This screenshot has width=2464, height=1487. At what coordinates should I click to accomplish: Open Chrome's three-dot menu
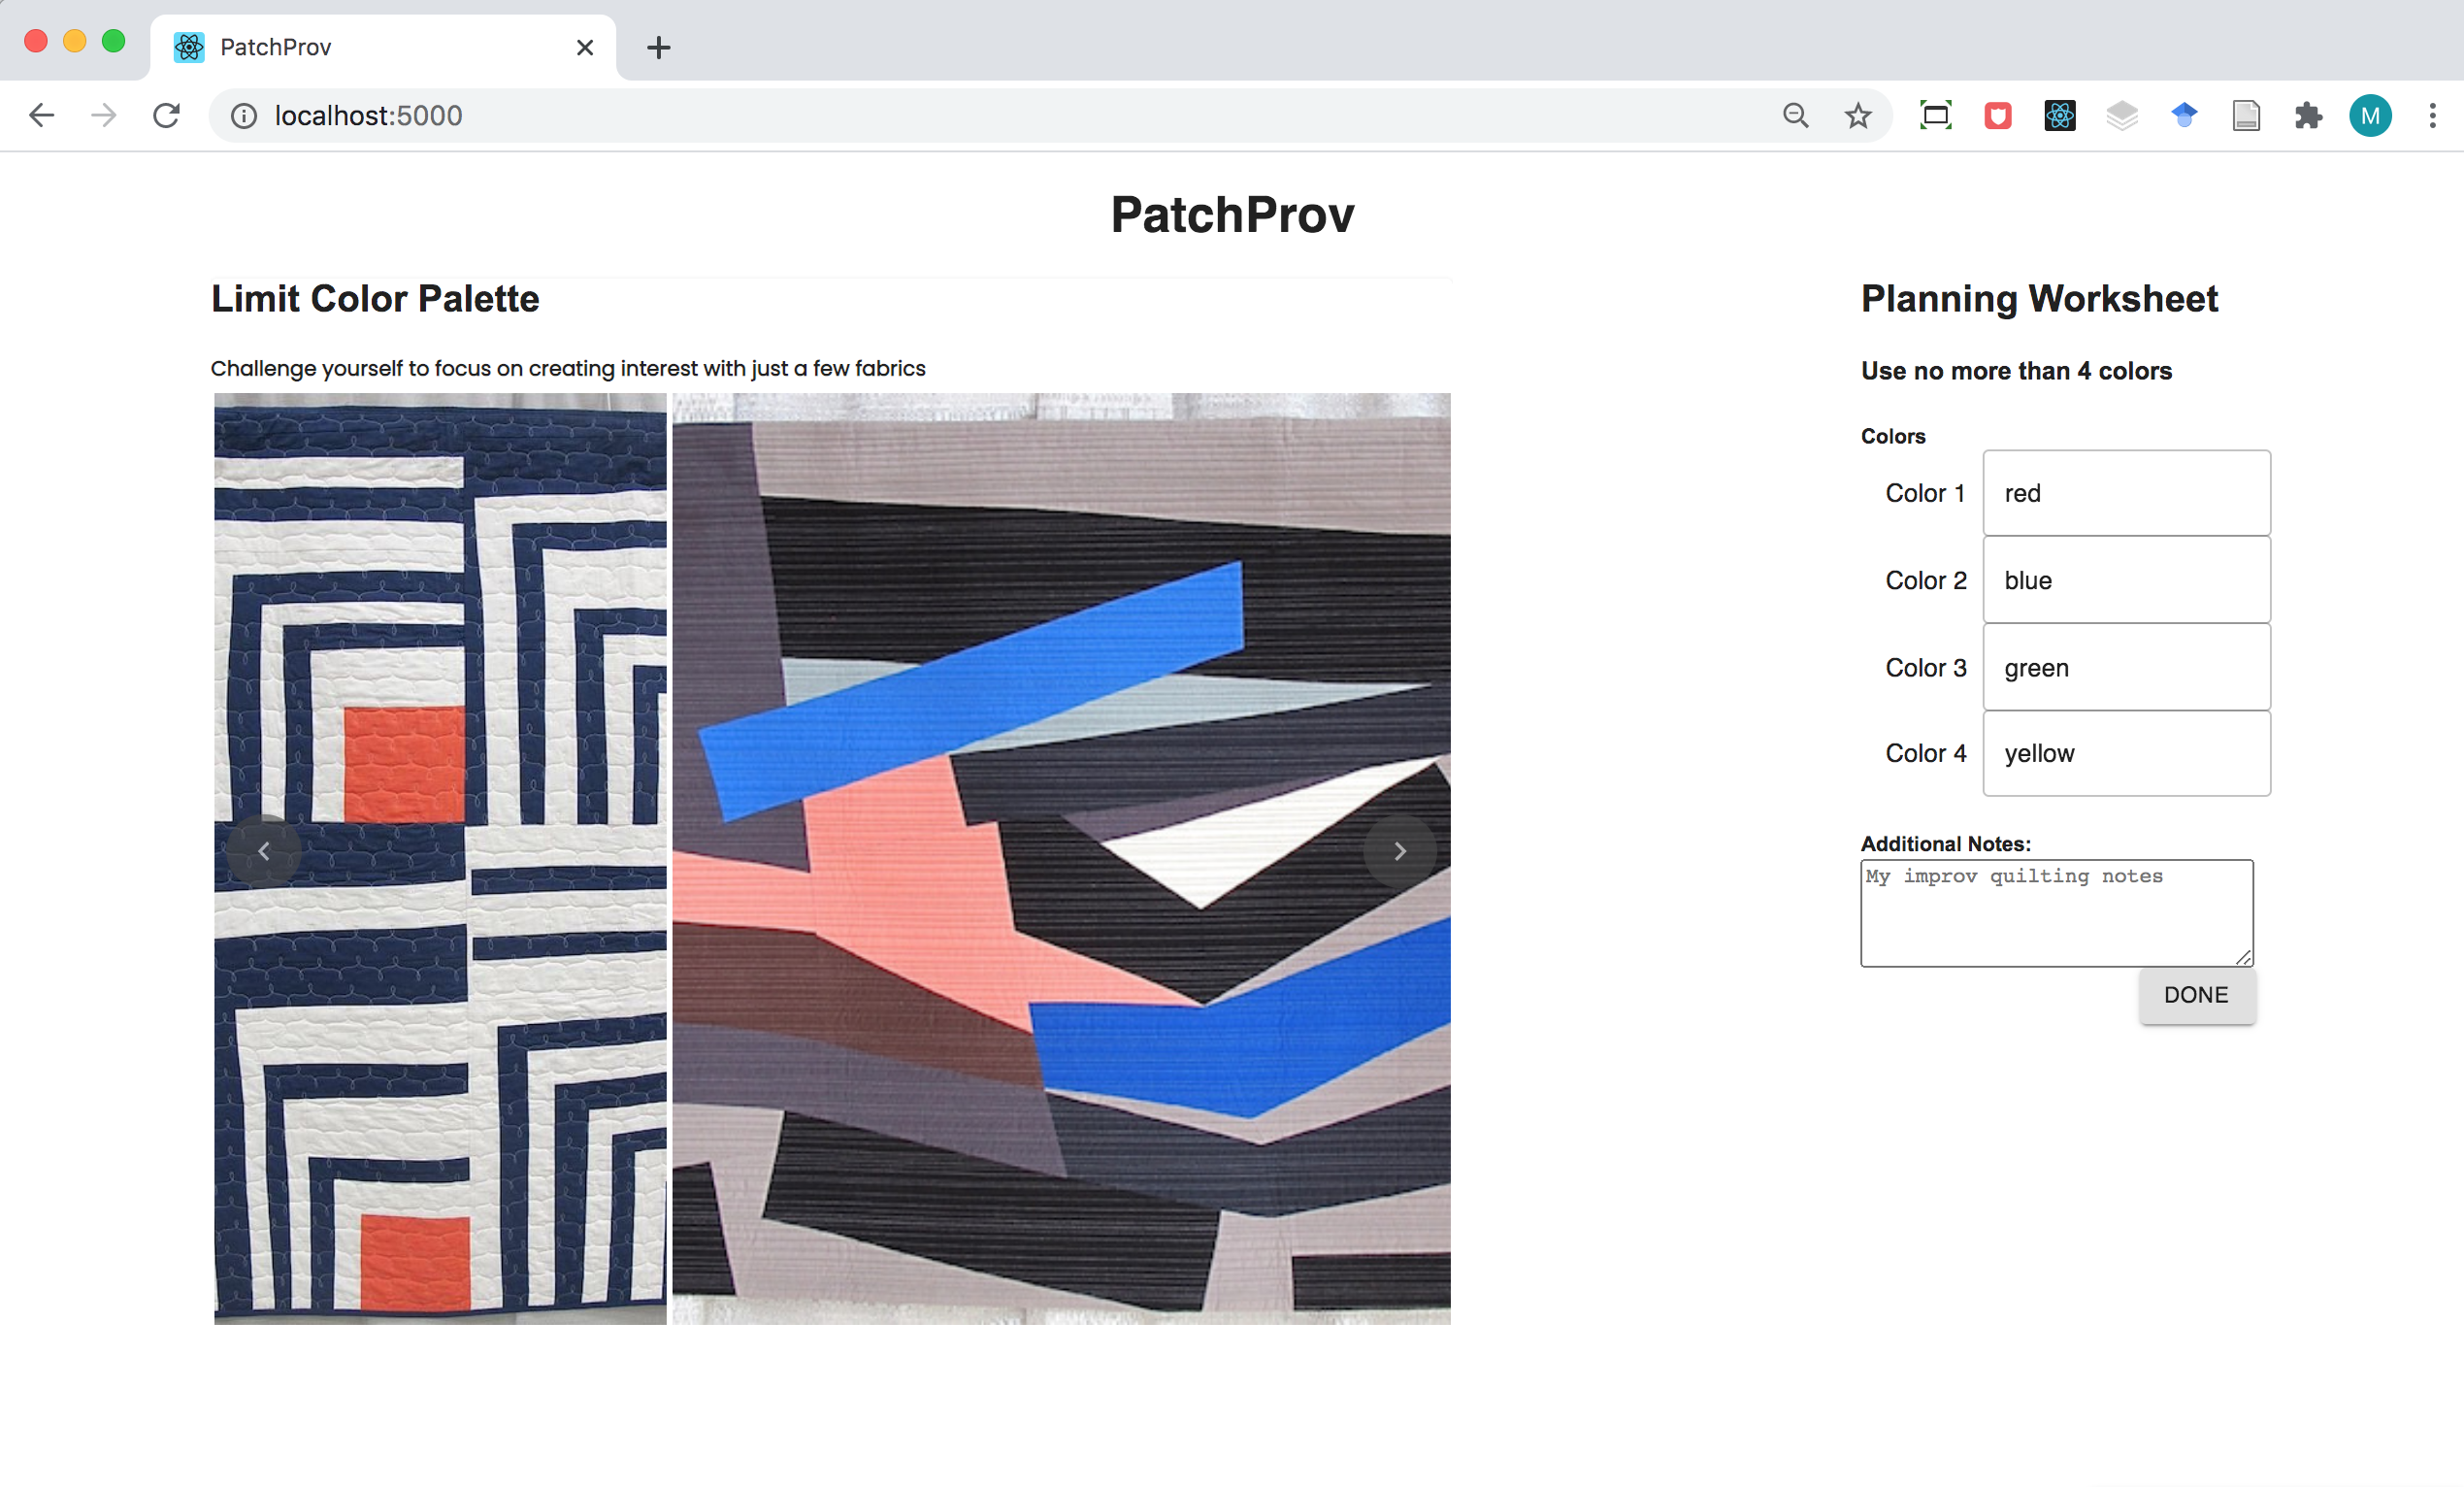[x=2432, y=116]
